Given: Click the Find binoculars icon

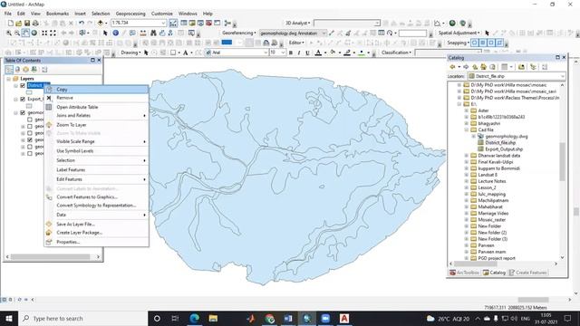Looking at the screenshot, I should coord(153,33).
